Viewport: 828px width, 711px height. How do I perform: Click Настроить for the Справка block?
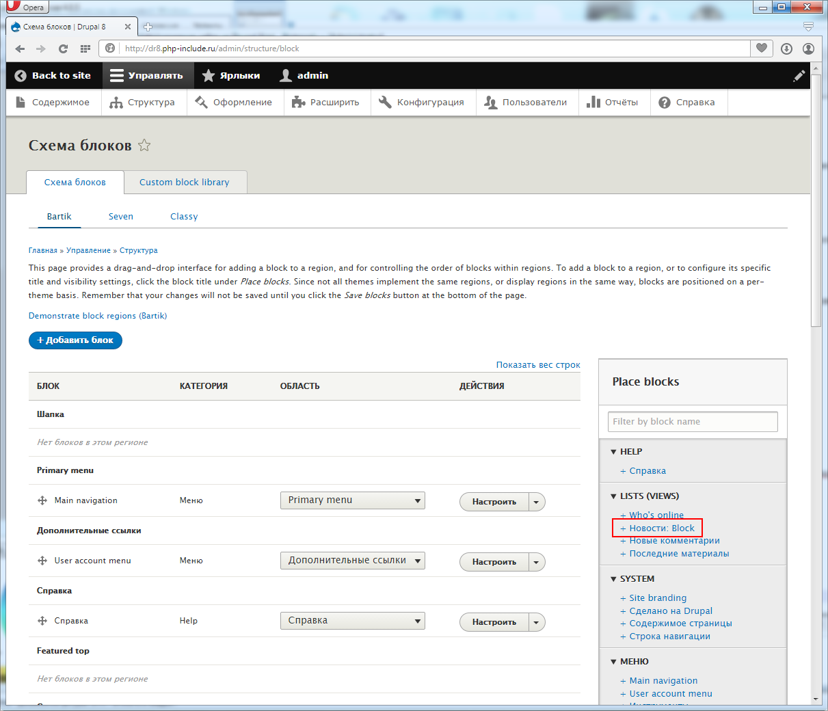[494, 622]
